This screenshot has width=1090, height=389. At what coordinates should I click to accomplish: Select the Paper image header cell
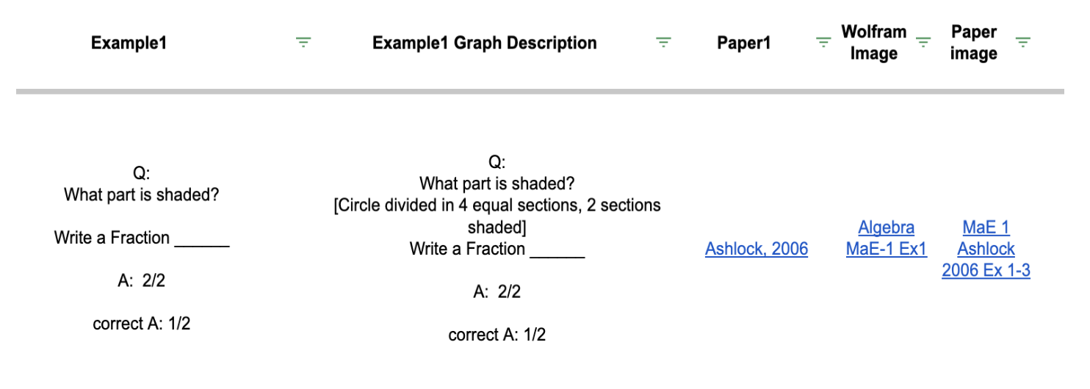tap(973, 43)
